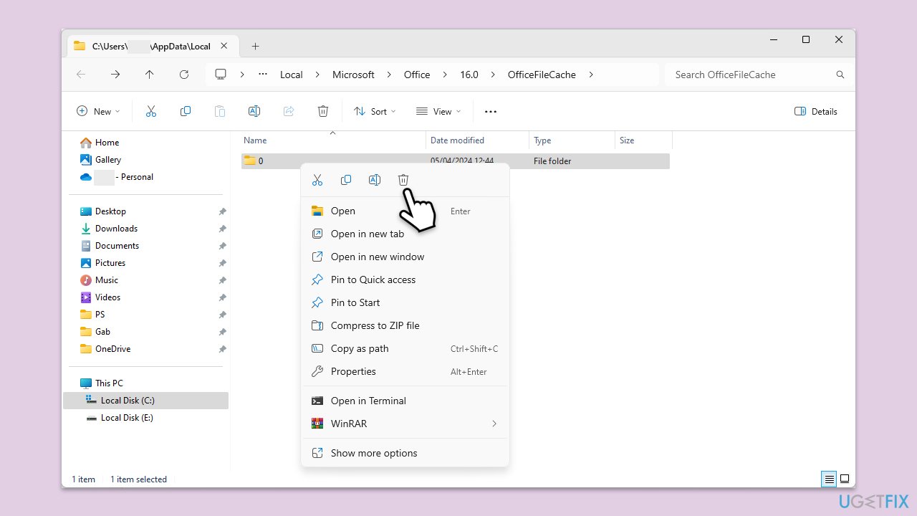Click the Office breadcrumb

click(417, 75)
